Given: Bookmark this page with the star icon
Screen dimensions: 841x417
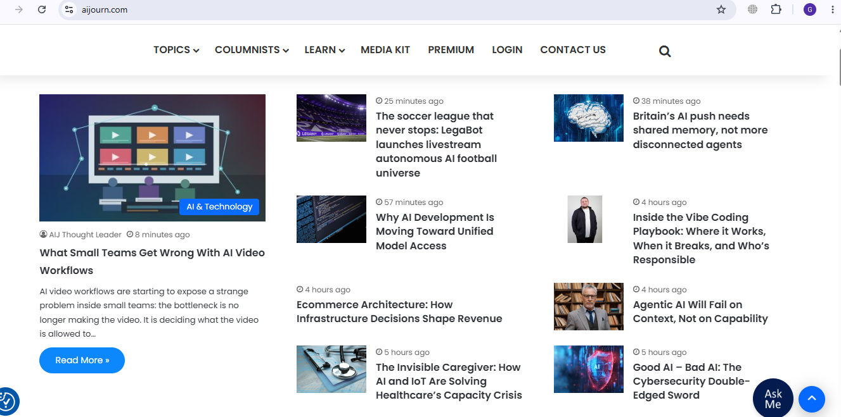Looking at the screenshot, I should click(x=721, y=9).
